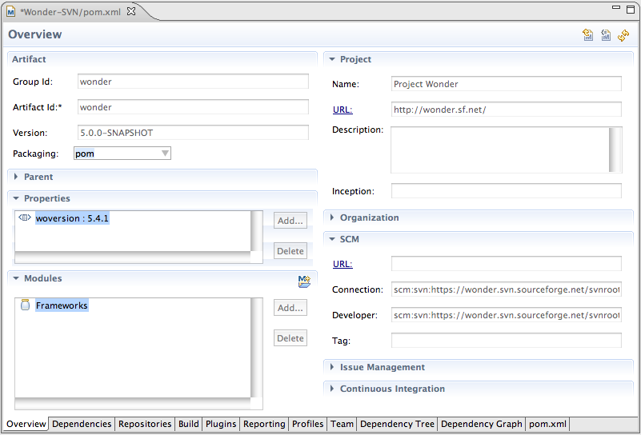The height and width of the screenshot is (435, 641).
Task: Click the Maven file icon on the pom.xml editor tab
Action: coord(11,12)
